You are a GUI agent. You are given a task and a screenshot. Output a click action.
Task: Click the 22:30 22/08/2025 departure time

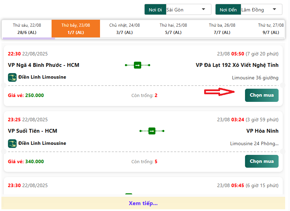tap(28, 54)
